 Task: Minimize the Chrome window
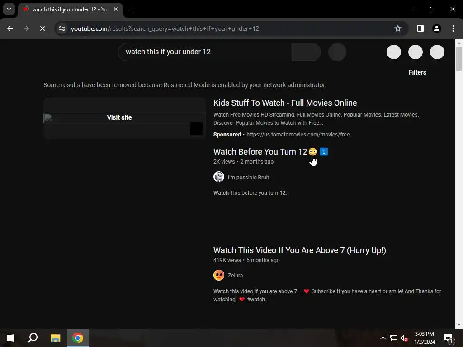411,9
